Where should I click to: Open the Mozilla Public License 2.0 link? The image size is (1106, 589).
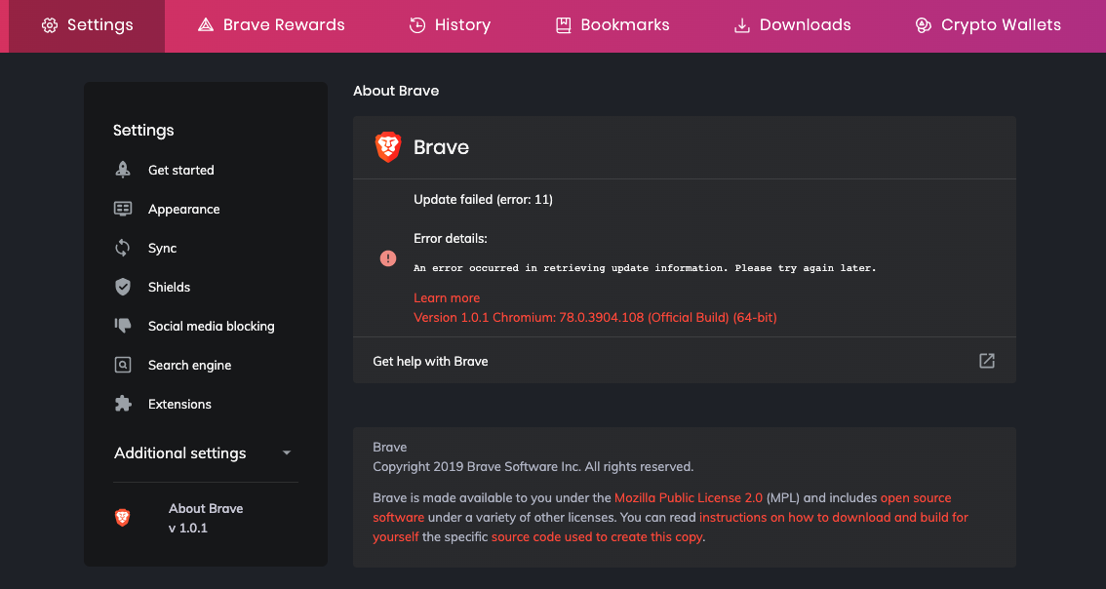point(689,497)
